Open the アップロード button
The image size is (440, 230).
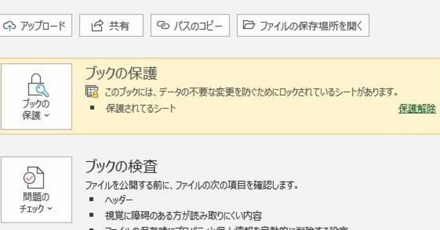pyautogui.click(x=35, y=26)
